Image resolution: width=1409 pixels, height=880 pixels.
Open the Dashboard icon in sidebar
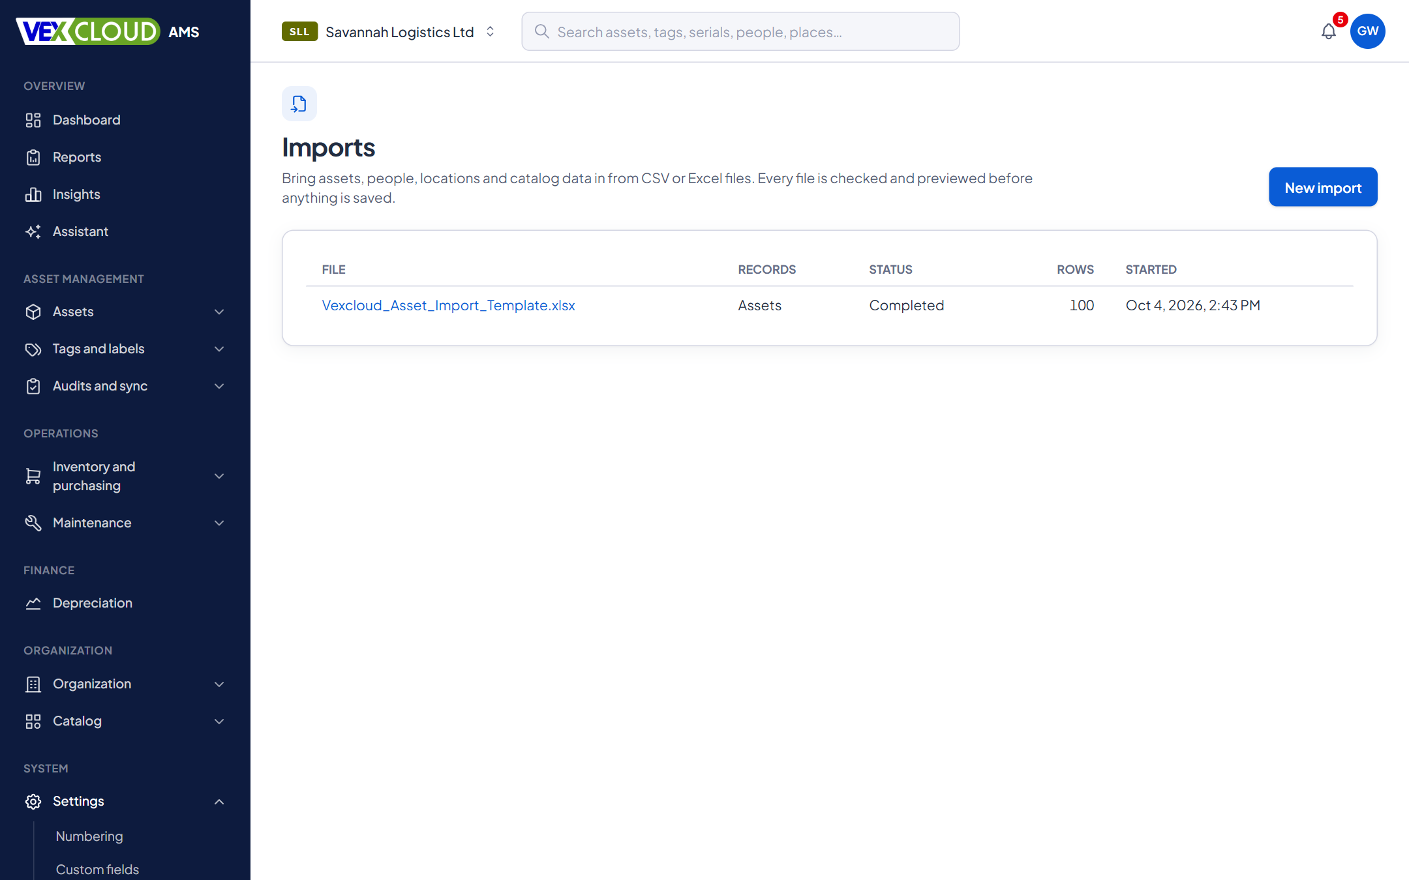pyautogui.click(x=33, y=120)
